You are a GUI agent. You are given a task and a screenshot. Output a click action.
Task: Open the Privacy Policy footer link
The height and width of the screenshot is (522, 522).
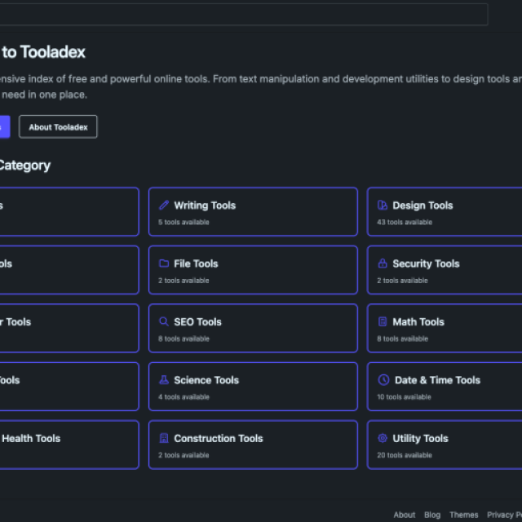[x=504, y=515]
